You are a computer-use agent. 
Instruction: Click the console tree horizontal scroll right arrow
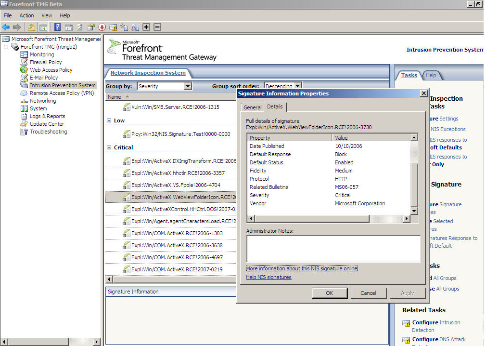97,342
